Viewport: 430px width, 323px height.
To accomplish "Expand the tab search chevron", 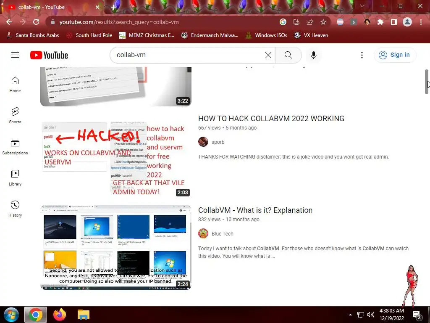I will (x=362, y=6).
